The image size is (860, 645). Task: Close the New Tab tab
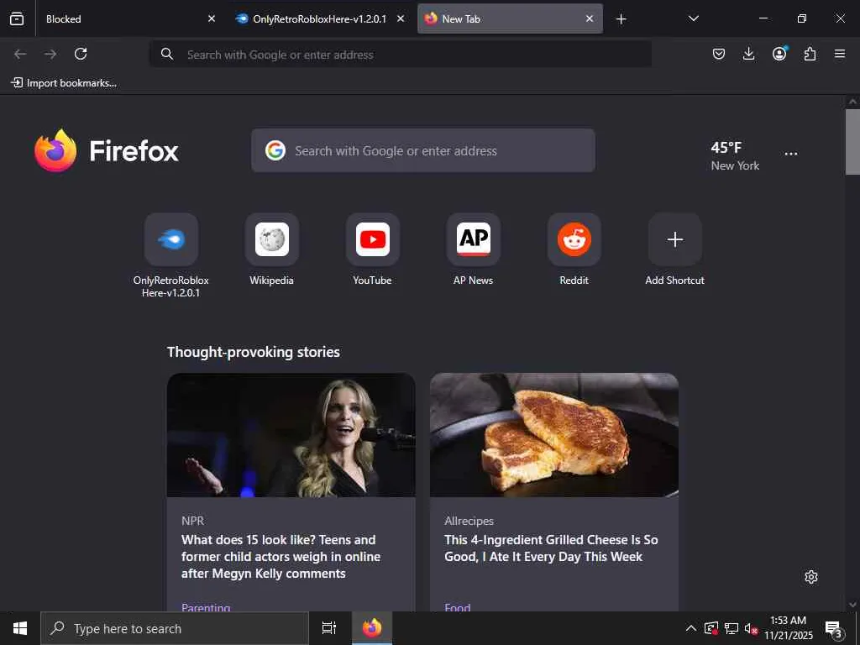590,18
